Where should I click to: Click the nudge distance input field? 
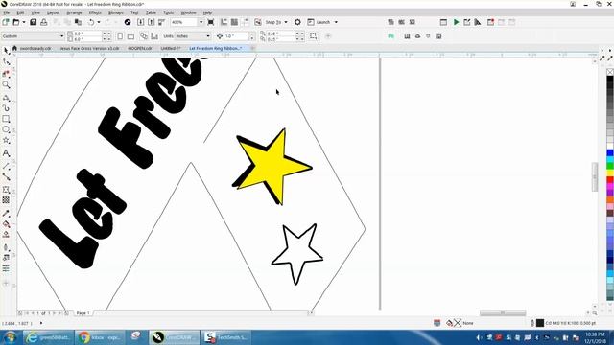237,36
